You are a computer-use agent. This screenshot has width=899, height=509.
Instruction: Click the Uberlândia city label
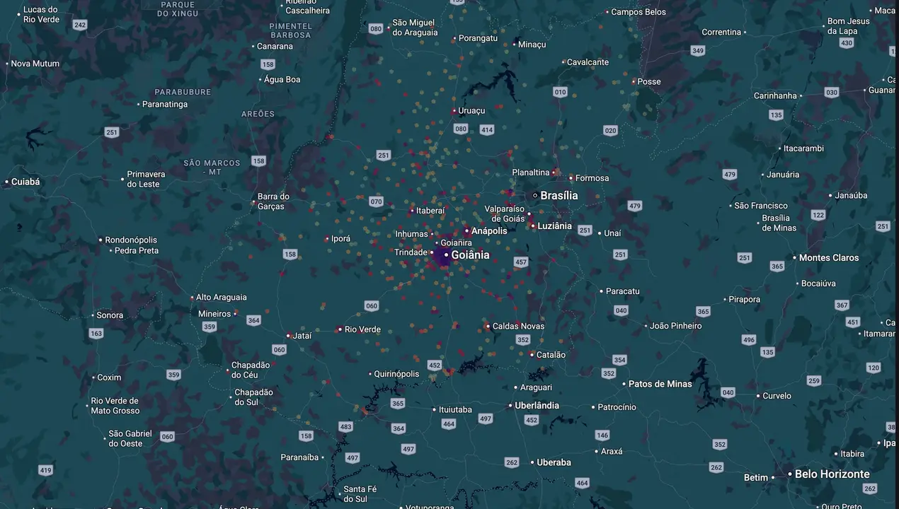coord(537,406)
